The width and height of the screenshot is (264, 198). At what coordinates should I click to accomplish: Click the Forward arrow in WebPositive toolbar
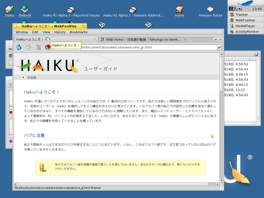[29, 47]
